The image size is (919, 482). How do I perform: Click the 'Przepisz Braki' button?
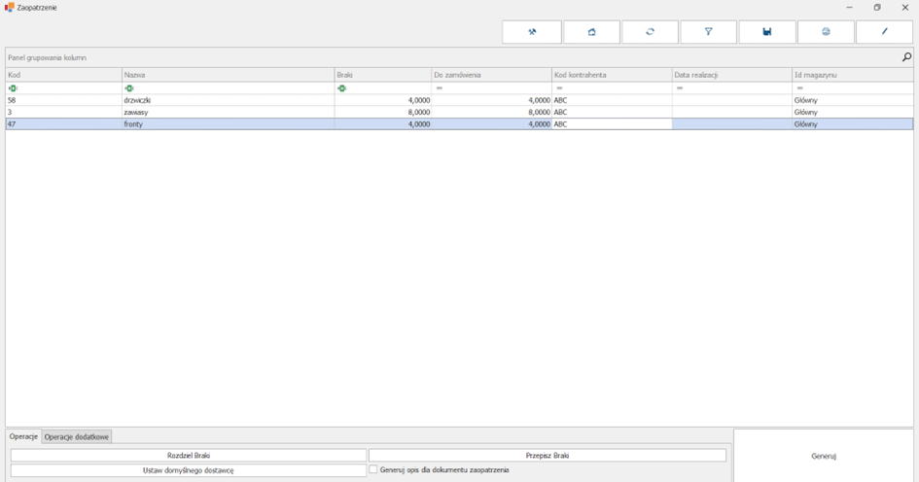click(x=547, y=455)
